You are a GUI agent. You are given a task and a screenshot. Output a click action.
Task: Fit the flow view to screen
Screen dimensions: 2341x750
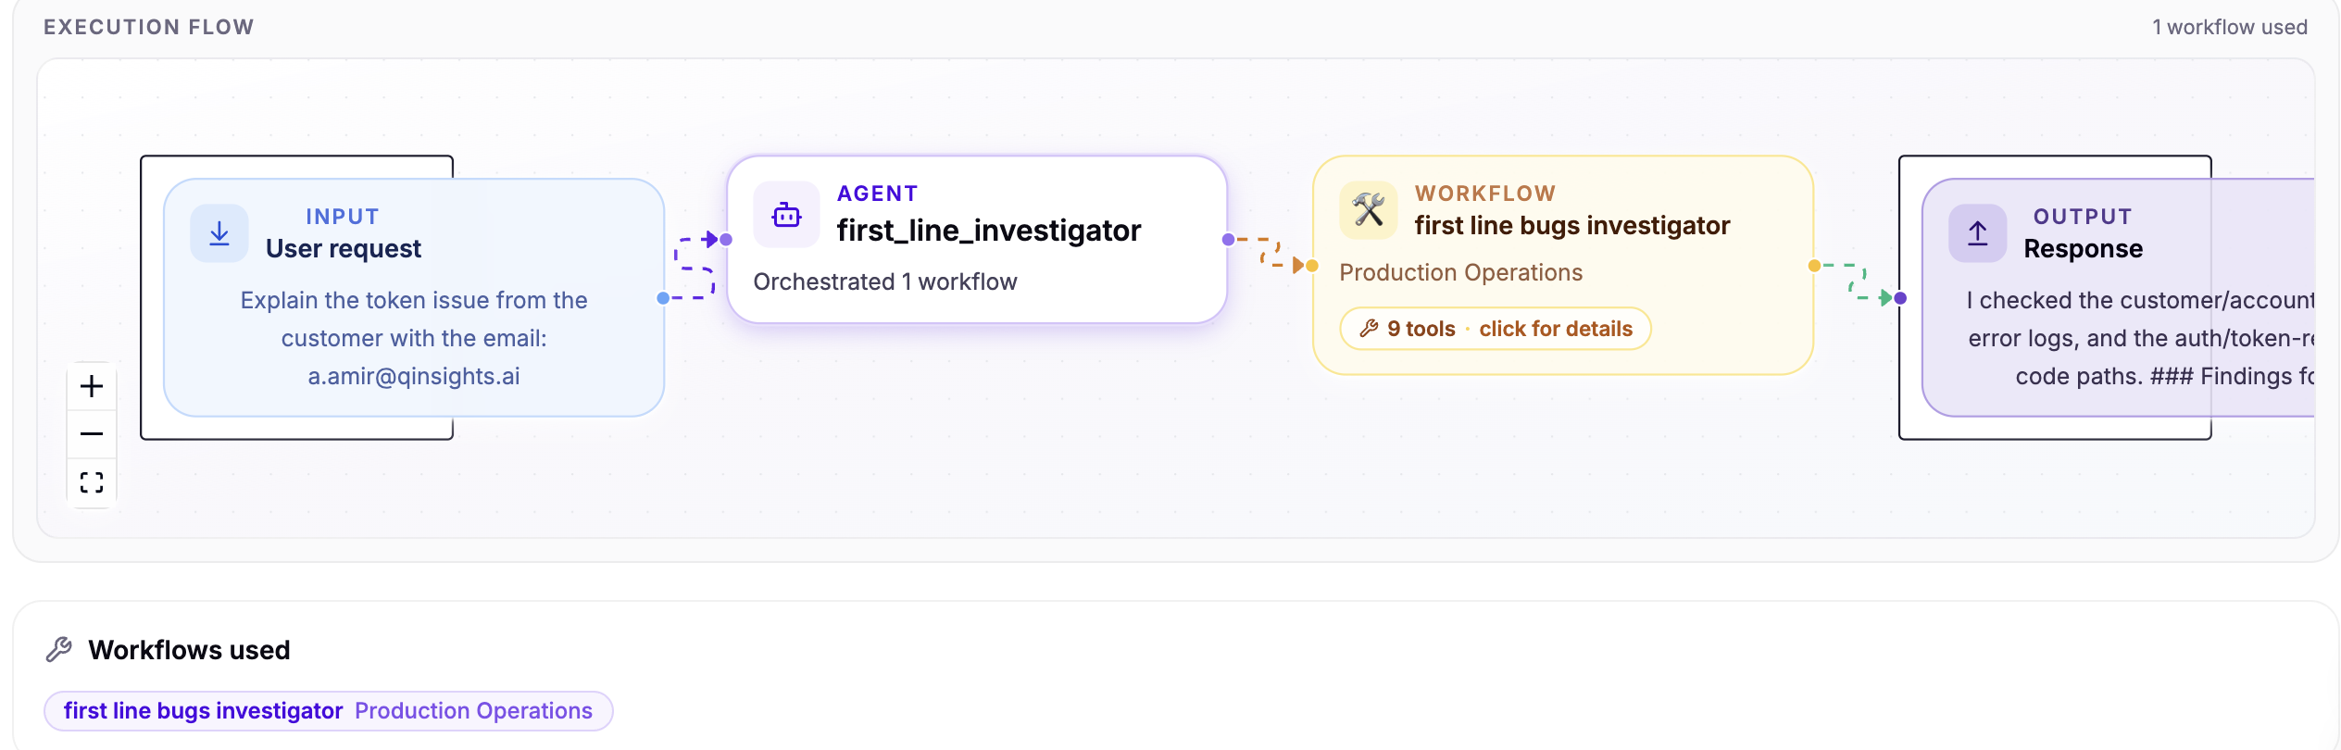click(92, 482)
